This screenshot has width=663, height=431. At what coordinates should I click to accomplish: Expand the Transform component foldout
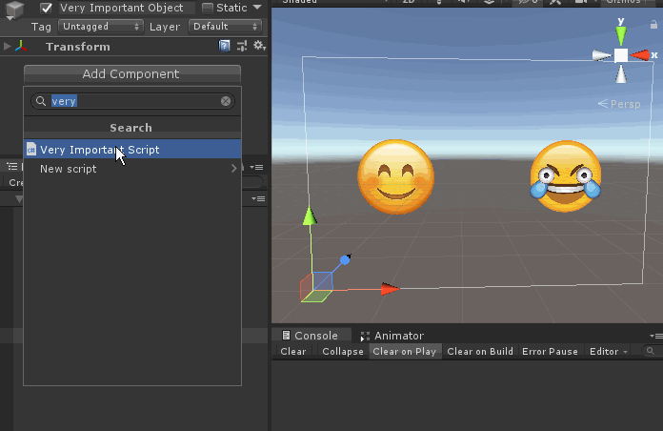click(7, 46)
